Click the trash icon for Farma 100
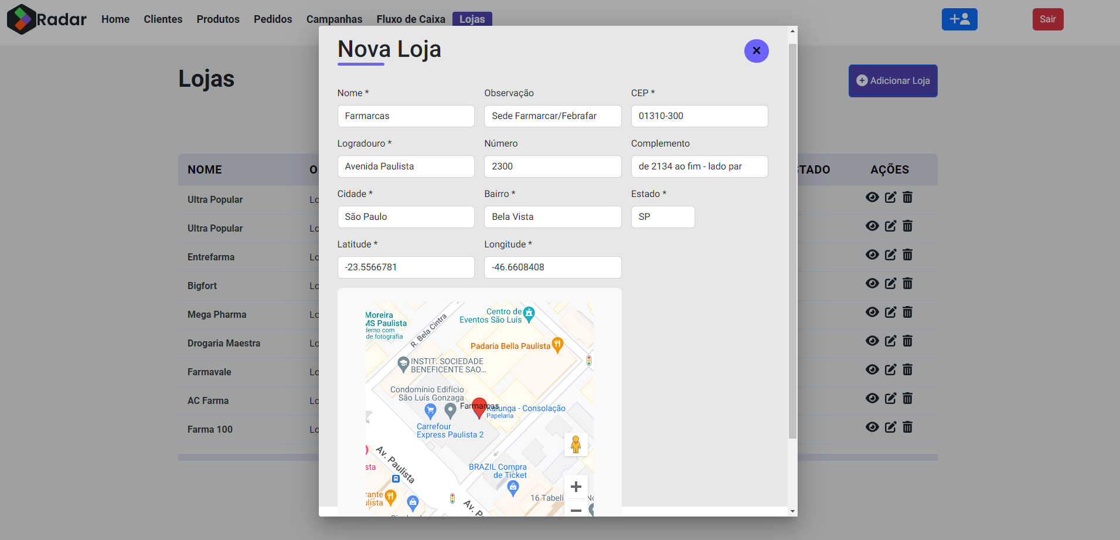This screenshot has width=1120, height=540. pos(908,427)
